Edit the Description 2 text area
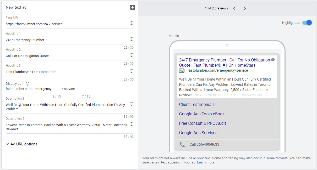This screenshot has height=170, width=317. pos(67,127)
